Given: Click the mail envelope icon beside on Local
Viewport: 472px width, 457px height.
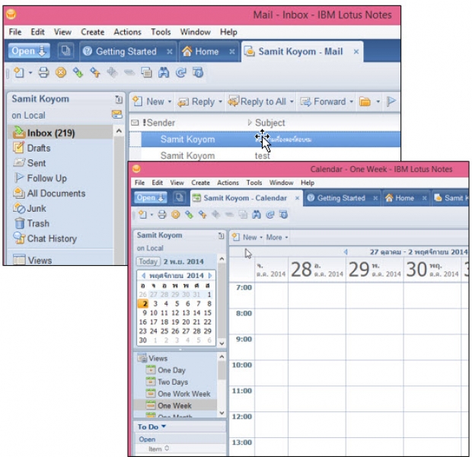Looking at the screenshot, I should (x=116, y=114).
